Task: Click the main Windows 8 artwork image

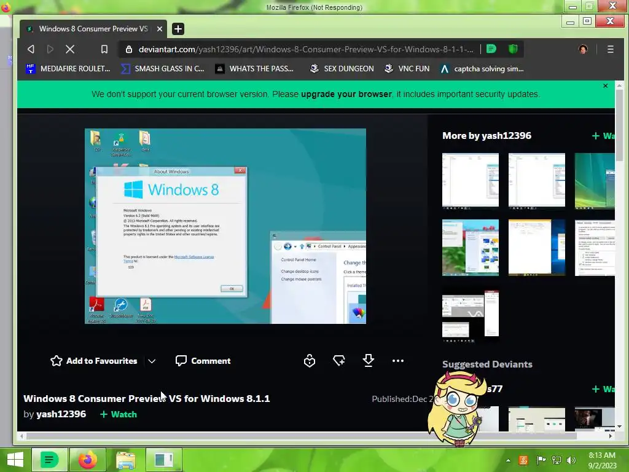Action: pos(225,226)
